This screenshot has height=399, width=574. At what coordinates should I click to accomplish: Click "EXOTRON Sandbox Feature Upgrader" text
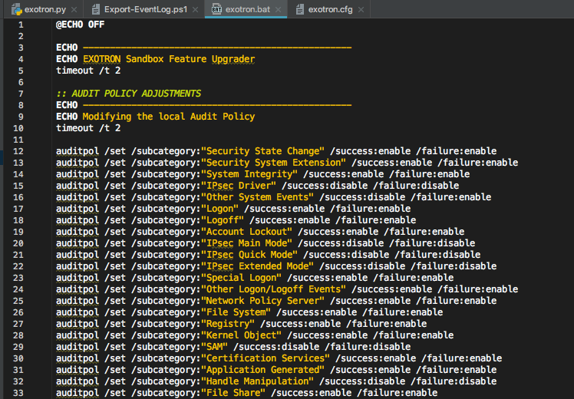tap(169, 59)
